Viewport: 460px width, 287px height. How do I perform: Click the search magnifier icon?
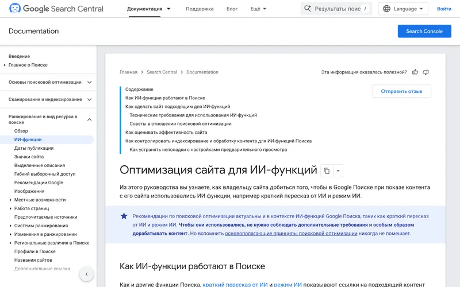point(307,9)
